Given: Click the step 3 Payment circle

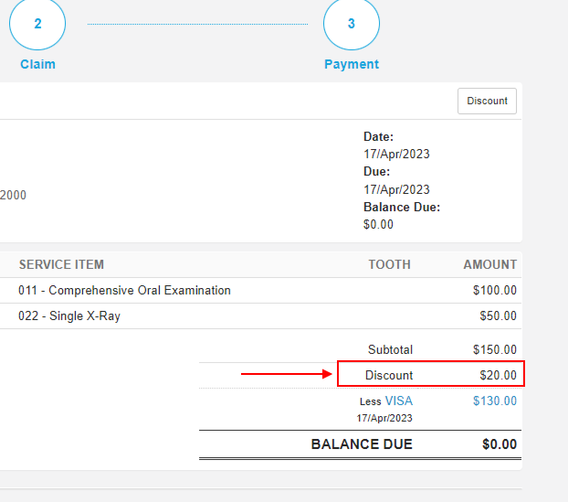Looking at the screenshot, I should click(x=352, y=23).
